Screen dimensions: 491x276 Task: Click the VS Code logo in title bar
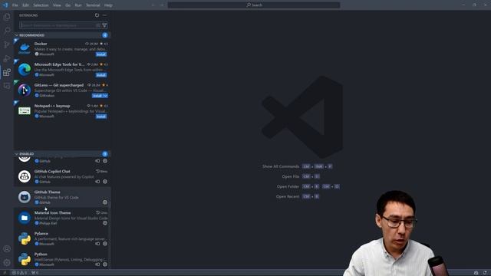(5, 5)
